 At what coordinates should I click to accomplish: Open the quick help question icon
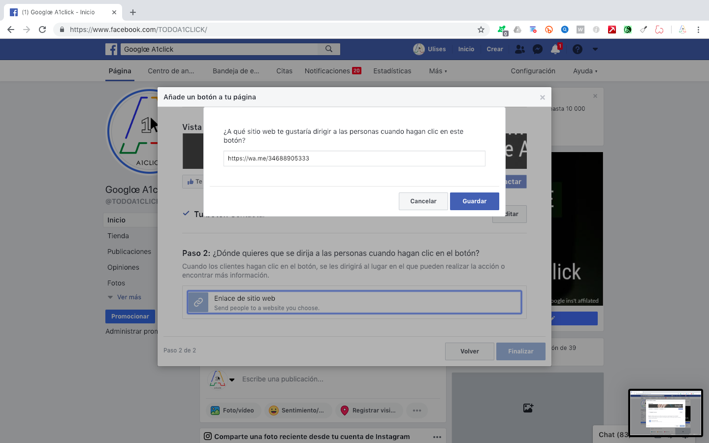click(578, 49)
